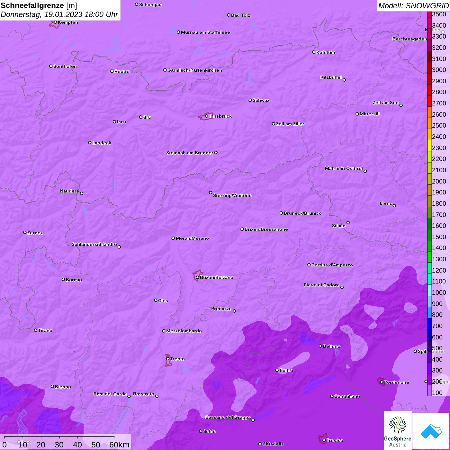
Task: Click the Bozen/Bolzano city marker dot
Action: tap(197, 277)
